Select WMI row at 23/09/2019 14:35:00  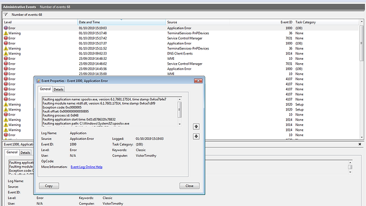point(181,74)
